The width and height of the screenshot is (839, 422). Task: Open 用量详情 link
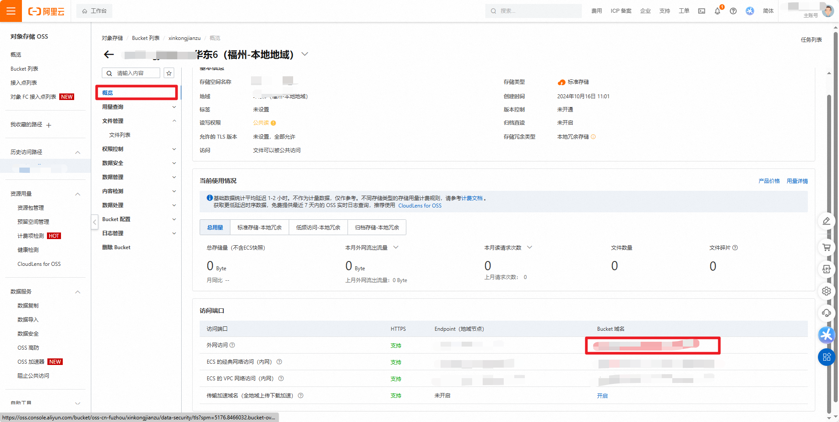point(797,181)
